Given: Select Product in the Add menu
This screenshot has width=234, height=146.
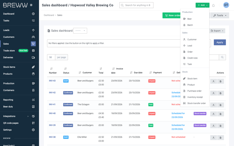Looking at the screenshot, I should tap(195, 85).
